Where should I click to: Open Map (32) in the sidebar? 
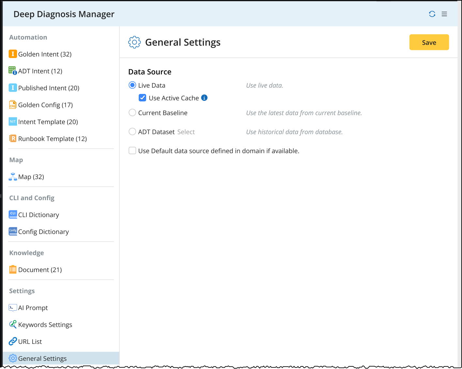point(31,177)
